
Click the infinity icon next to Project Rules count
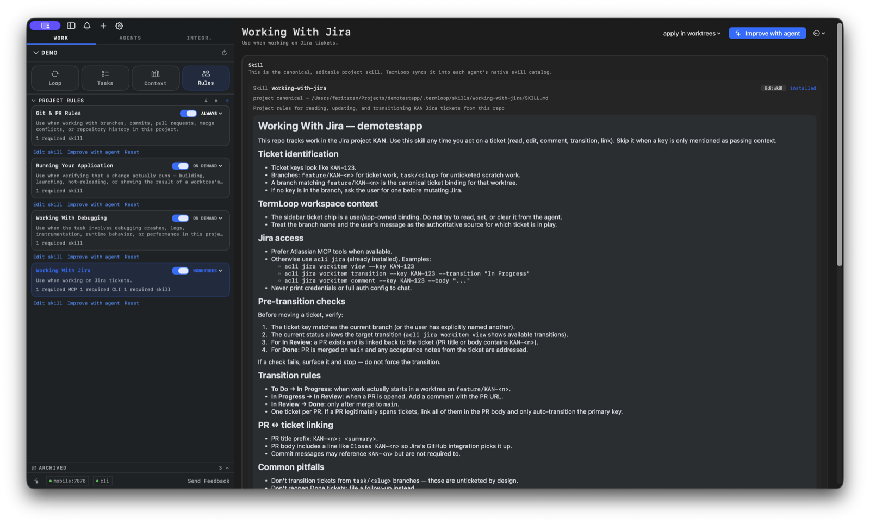216,101
